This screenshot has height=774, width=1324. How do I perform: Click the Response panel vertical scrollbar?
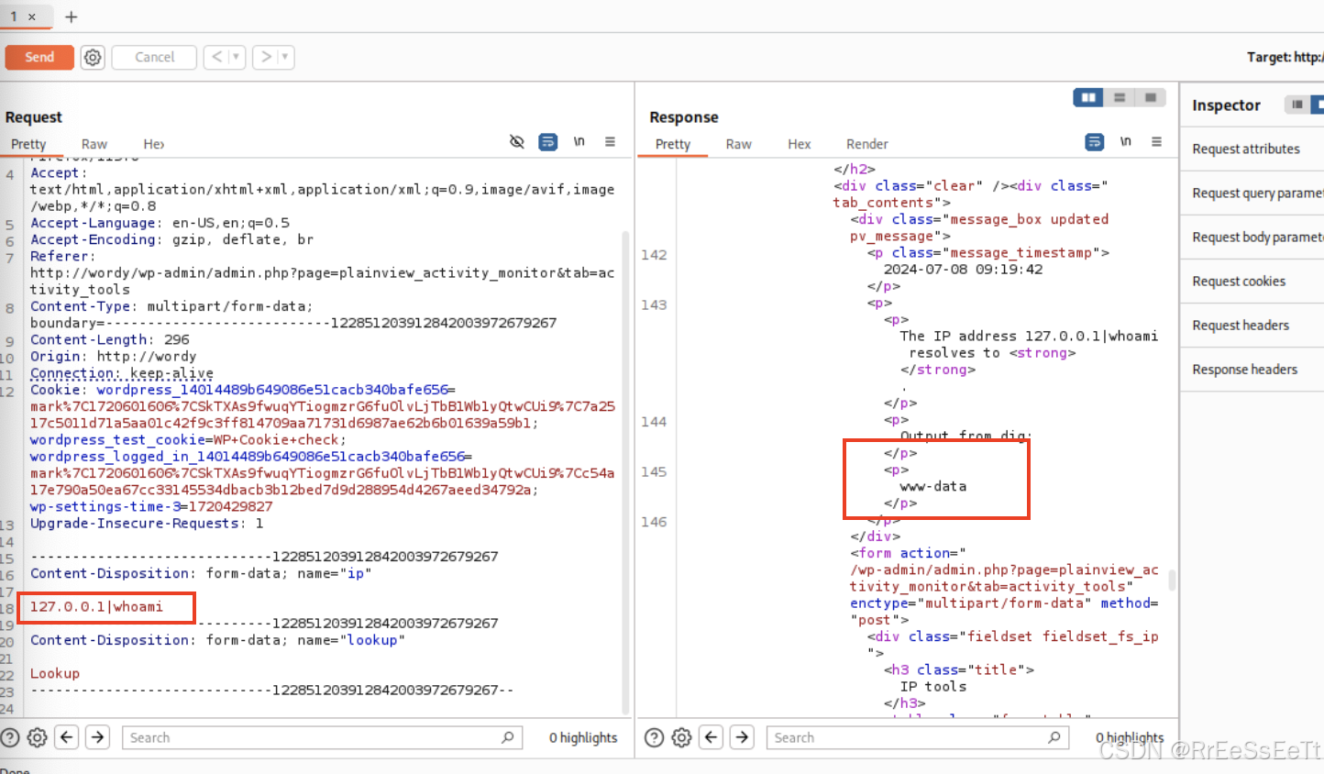[x=1172, y=580]
